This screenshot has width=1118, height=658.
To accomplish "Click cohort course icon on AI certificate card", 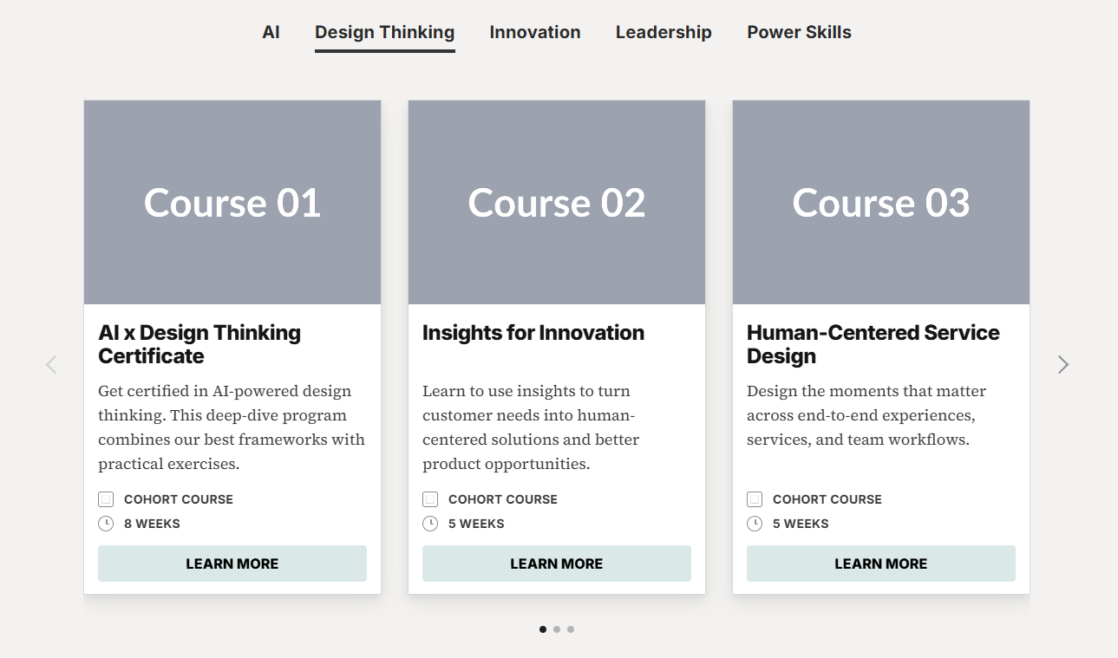I will tap(106, 499).
